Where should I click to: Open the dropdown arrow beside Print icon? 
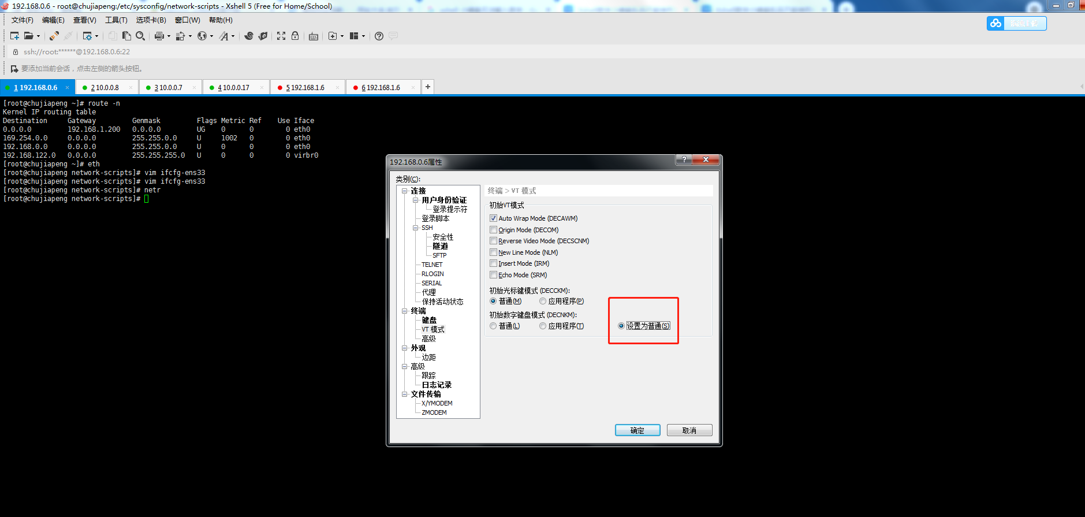[169, 36]
